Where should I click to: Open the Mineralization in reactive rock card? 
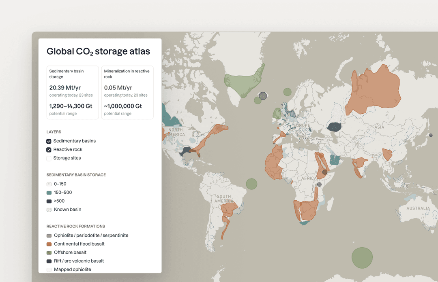127,93
